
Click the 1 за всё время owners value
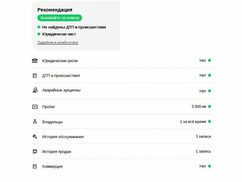click(193, 122)
